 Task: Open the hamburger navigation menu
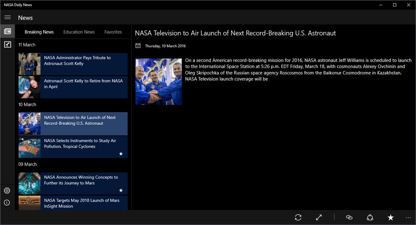click(x=8, y=17)
